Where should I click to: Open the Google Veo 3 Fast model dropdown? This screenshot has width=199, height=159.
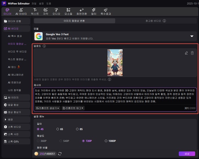[x=115, y=36]
